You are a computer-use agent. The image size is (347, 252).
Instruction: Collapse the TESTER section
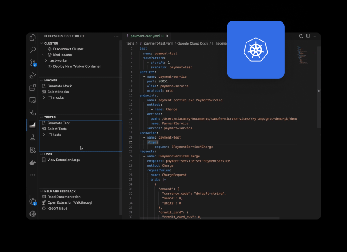point(42,117)
